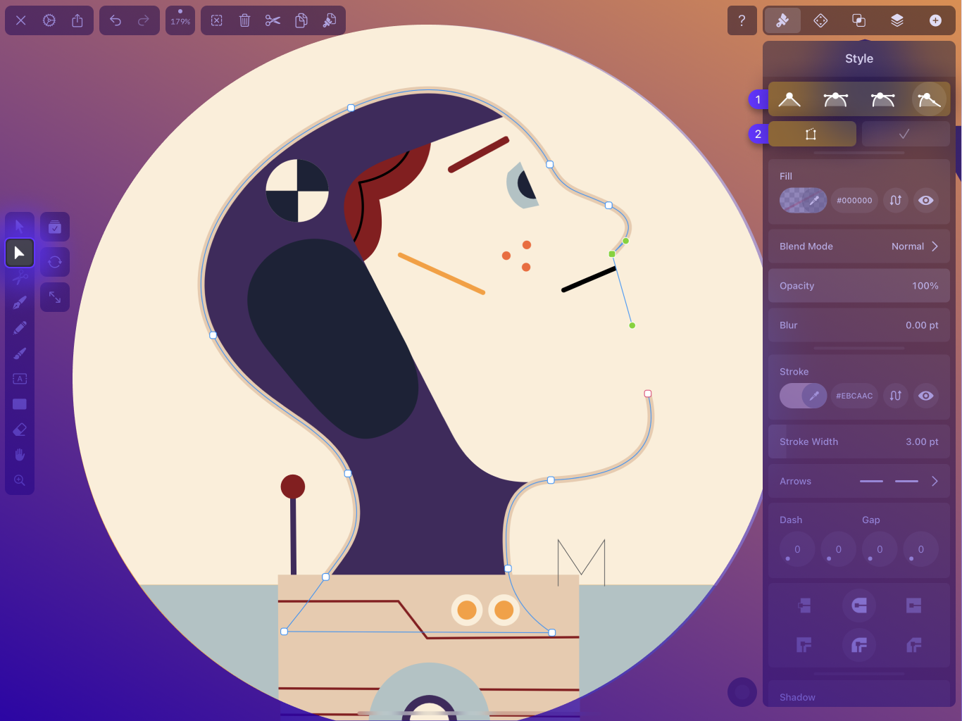Select the square line cap style
962x721 pixels.
[x=914, y=606]
